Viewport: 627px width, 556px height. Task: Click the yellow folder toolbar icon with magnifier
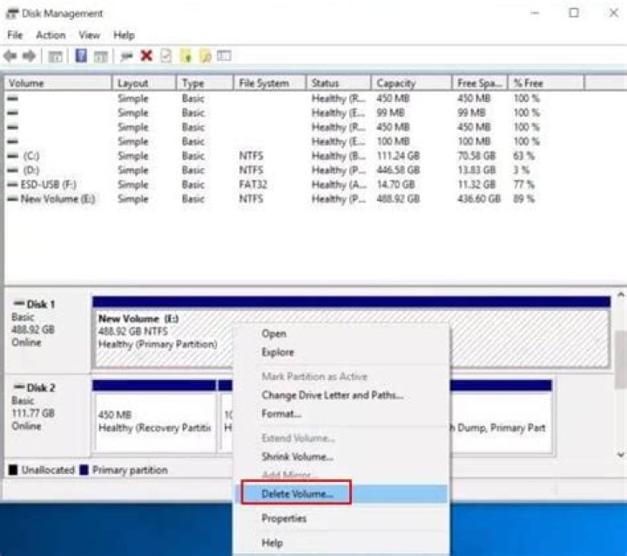coord(206,56)
